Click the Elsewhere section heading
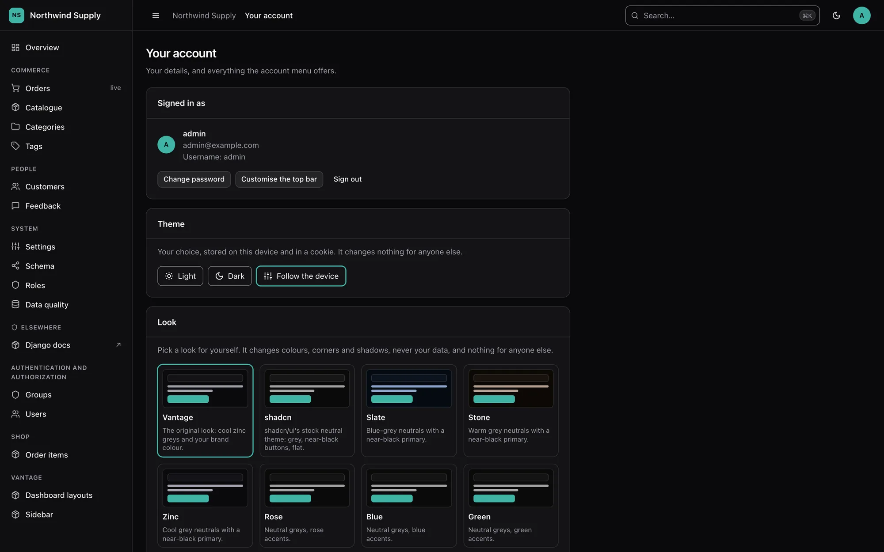Screen dimensions: 884x552 click(x=36, y=327)
